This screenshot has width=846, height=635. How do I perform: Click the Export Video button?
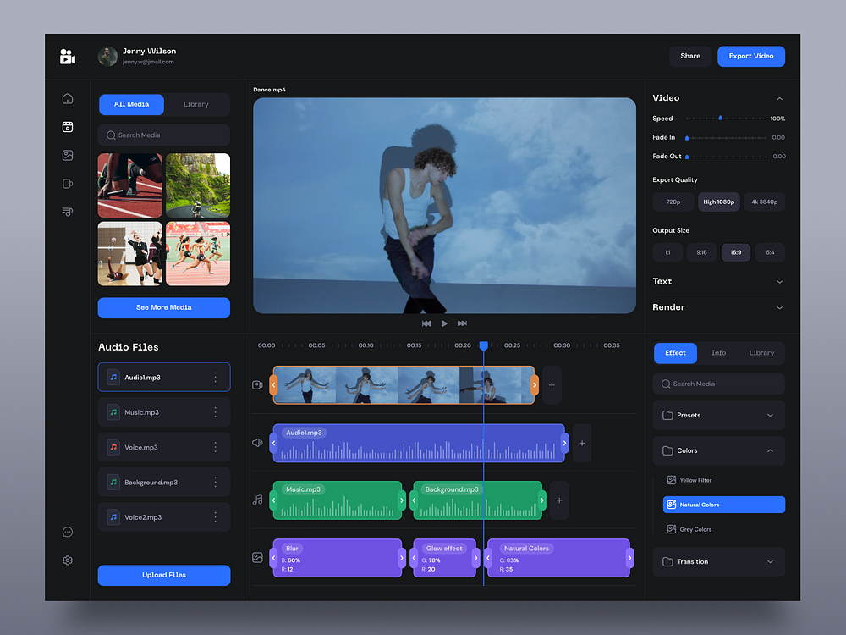pos(750,56)
